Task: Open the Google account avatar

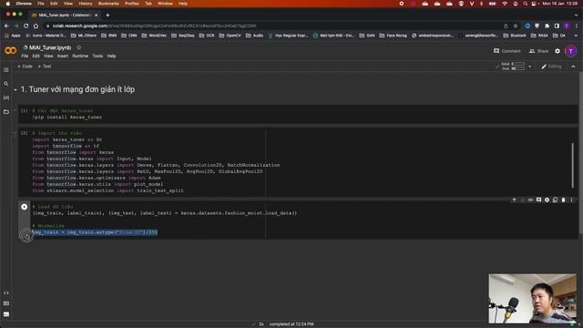Action: 571,51
